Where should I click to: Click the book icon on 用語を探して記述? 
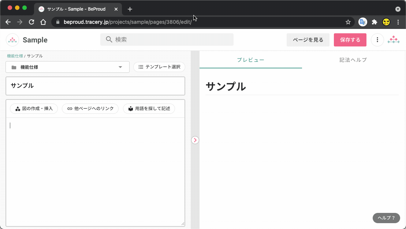coord(130,108)
